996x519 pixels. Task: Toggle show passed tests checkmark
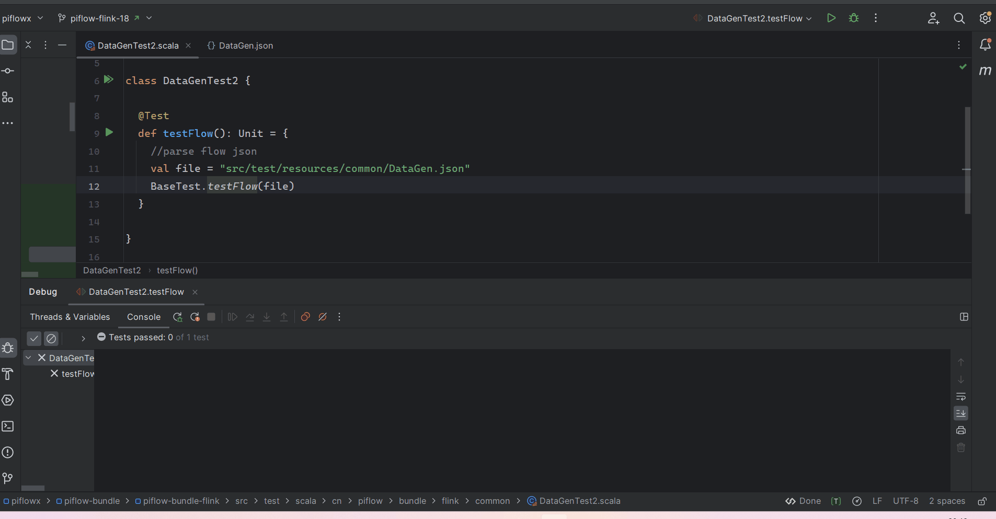click(34, 338)
